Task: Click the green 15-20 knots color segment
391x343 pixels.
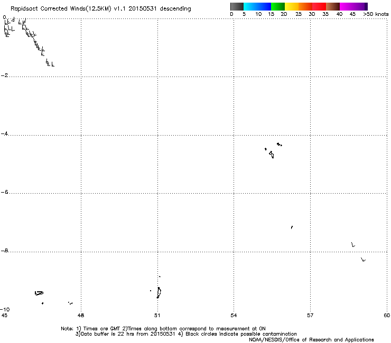Action: pos(278,6)
